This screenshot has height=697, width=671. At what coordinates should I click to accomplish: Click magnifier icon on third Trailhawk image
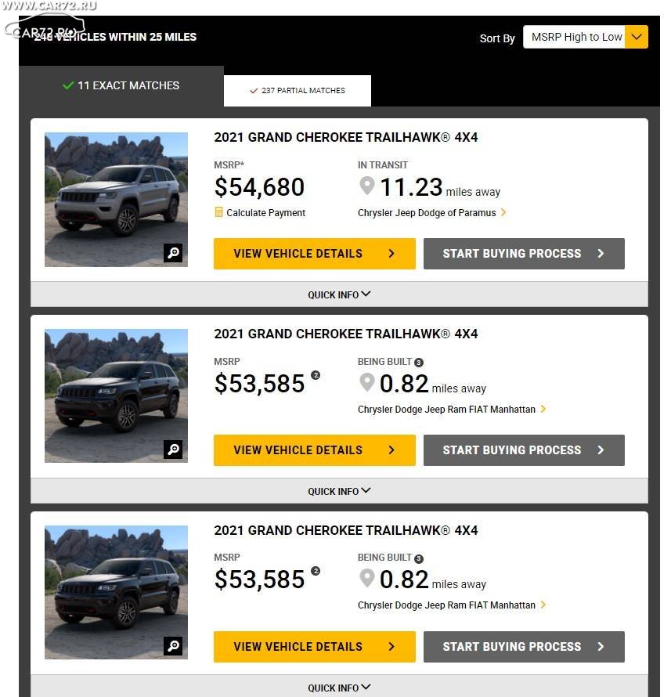(173, 645)
